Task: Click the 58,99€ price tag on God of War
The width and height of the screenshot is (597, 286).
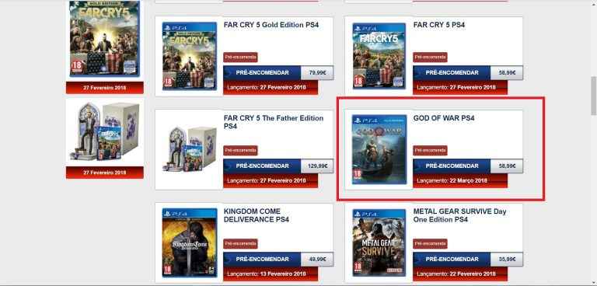Action: [506, 166]
